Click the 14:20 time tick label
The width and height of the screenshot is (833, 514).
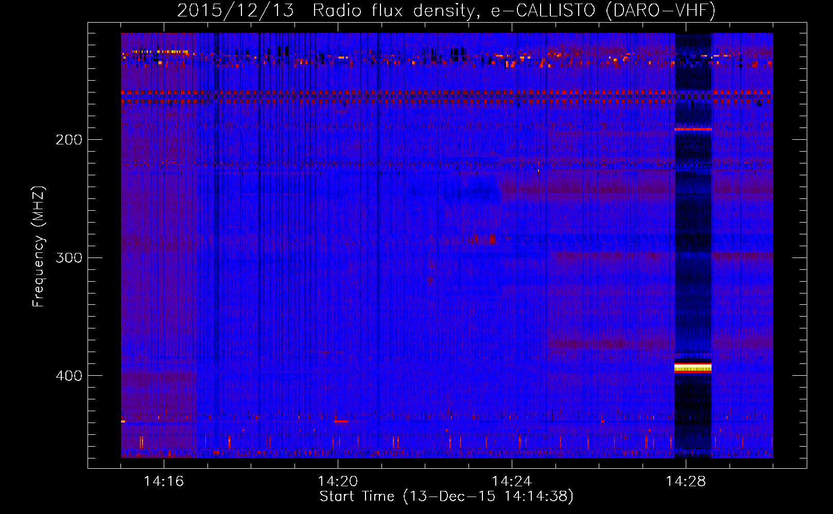coord(338,481)
